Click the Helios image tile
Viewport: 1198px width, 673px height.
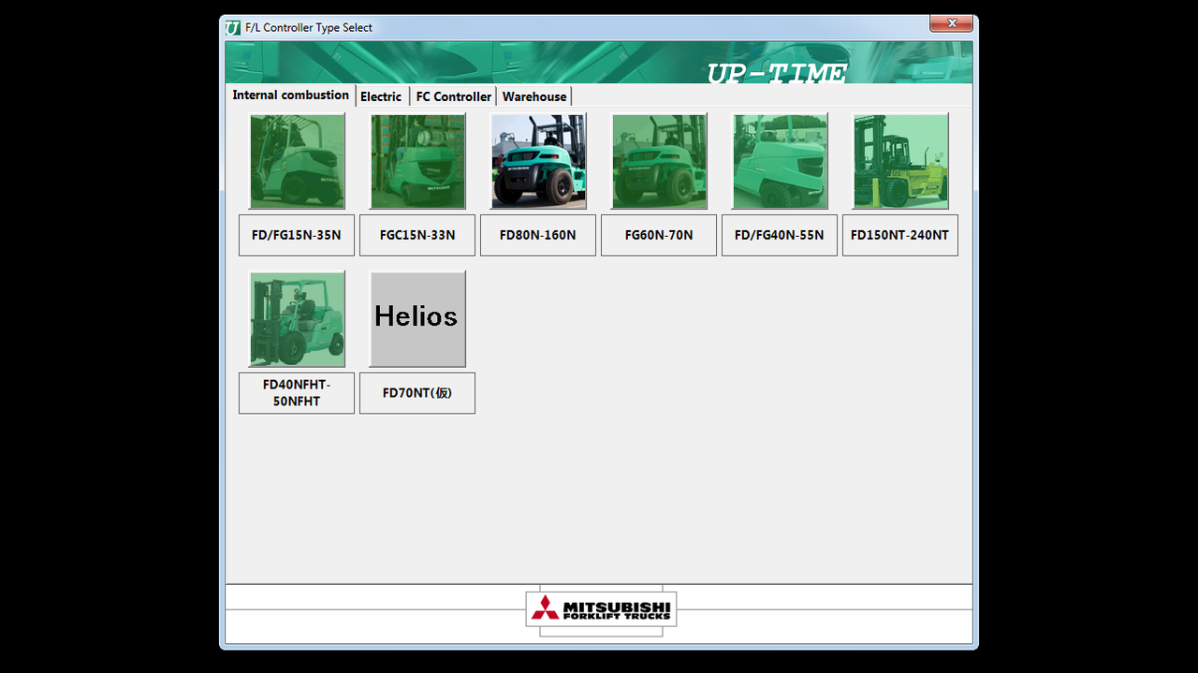(417, 319)
